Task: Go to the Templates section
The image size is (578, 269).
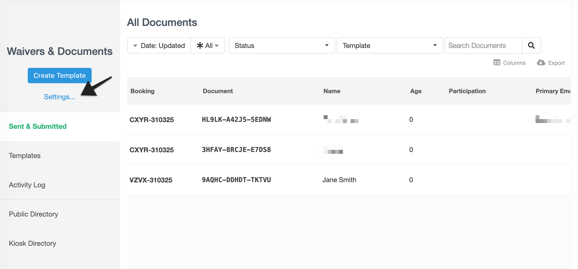Action: point(25,156)
